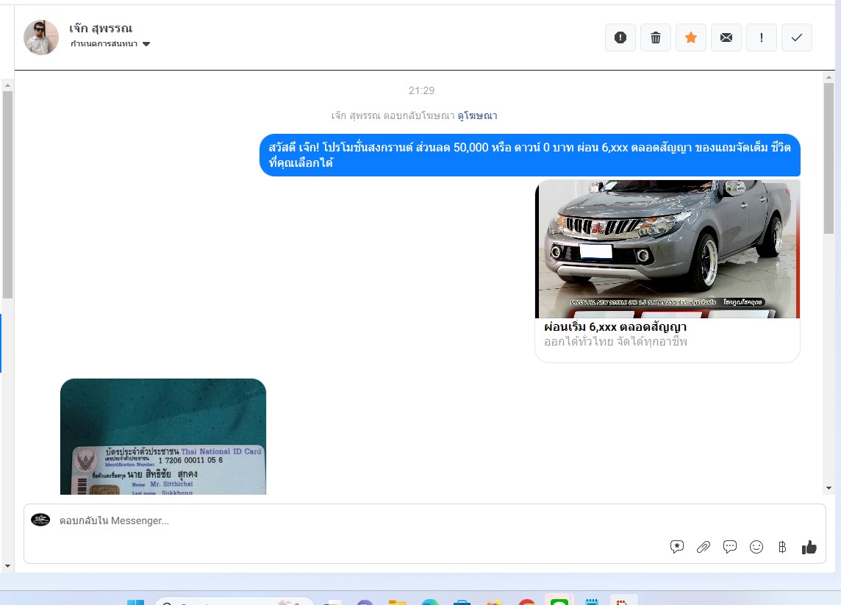Open the Mitsubishi truck ad image
The height and width of the screenshot is (605, 841).
pos(667,248)
